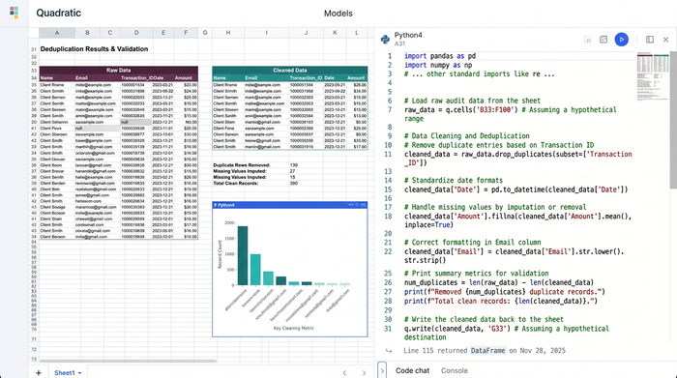
Task: Click the code minimap thumbnail
Action: pos(653,76)
